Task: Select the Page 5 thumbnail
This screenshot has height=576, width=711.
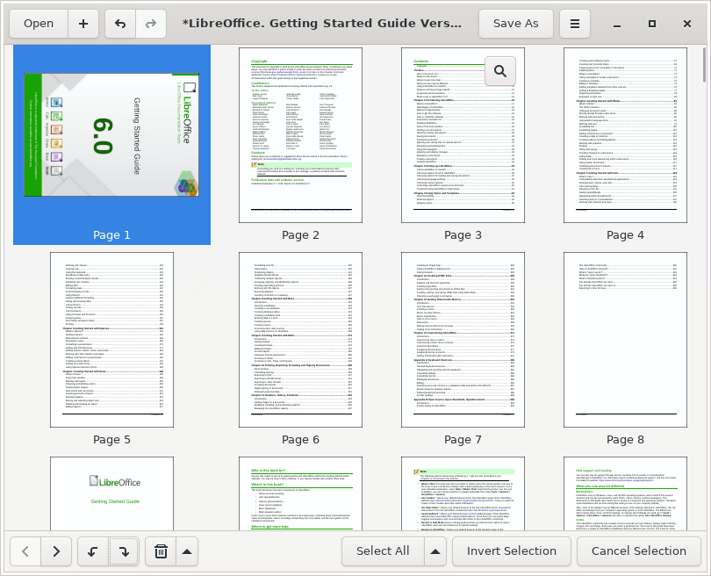Action: pyautogui.click(x=111, y=340)
